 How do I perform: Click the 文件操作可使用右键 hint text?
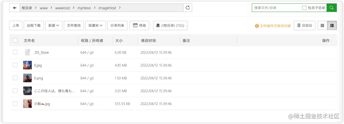(x=275, y=26)
